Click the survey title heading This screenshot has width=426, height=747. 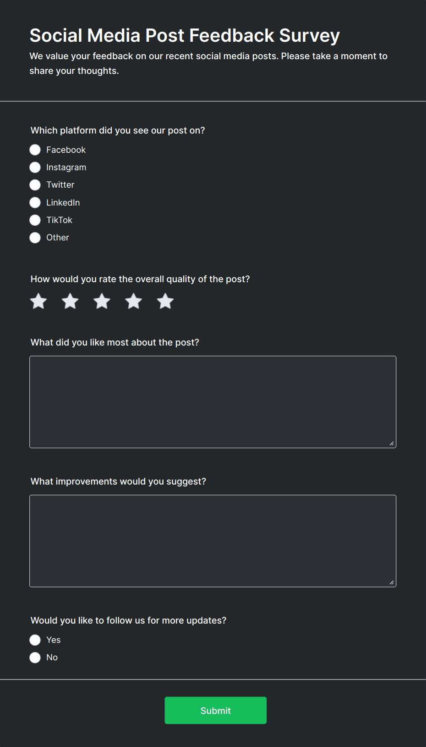click(x=185, y=35)
